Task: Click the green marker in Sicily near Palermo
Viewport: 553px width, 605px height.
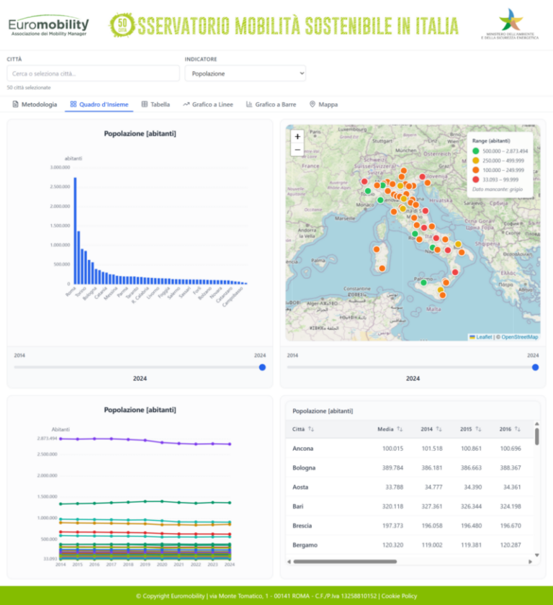Action: (x=423, y=283)
